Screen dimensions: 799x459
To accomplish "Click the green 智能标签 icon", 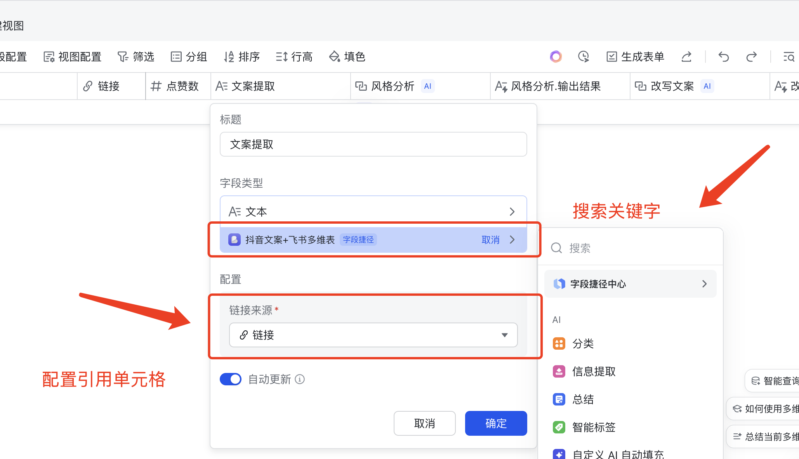I will pos(559,427).
